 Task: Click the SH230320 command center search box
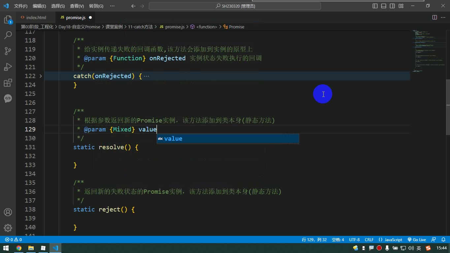point(235,6)
